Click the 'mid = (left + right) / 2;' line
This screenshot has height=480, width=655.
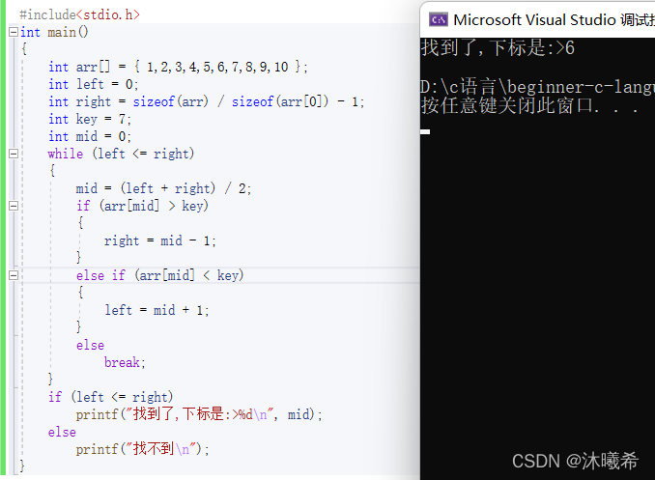(163, 188)
